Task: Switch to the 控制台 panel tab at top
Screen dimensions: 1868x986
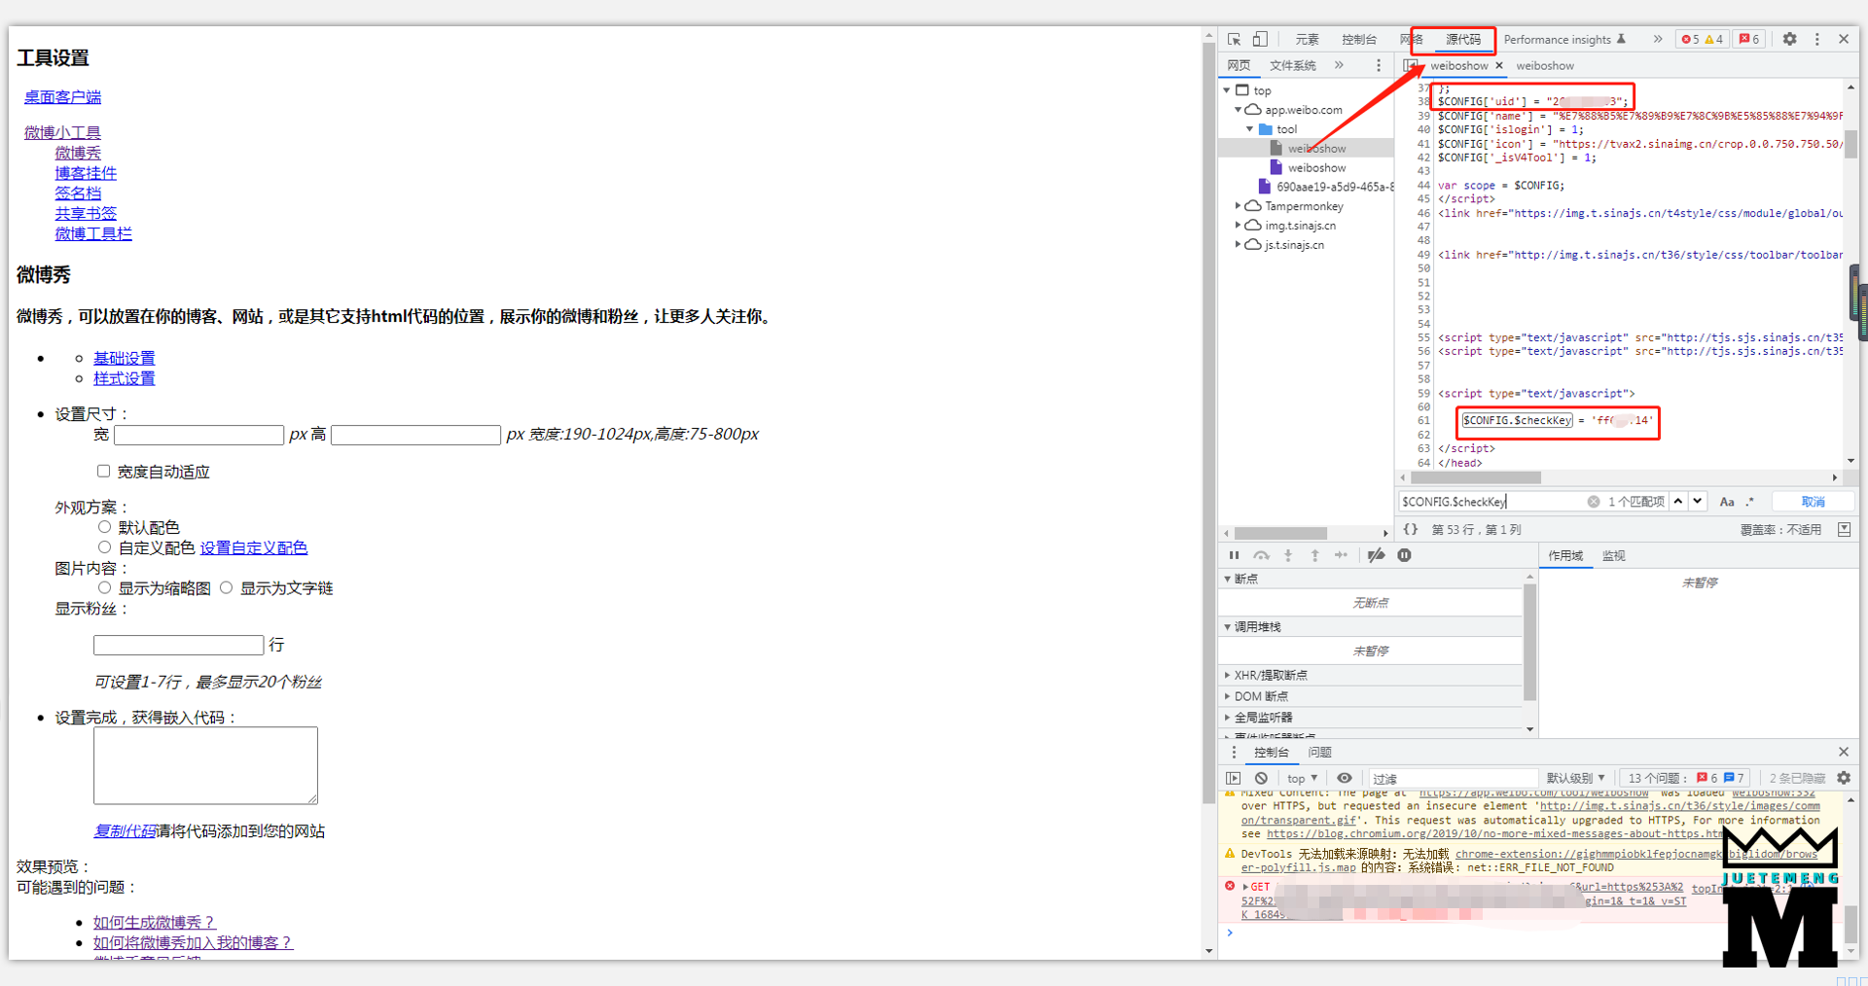Action: [x=1359, y=39]
